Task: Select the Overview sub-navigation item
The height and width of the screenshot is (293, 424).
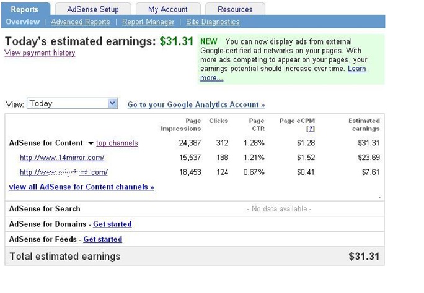Action: 23,22
